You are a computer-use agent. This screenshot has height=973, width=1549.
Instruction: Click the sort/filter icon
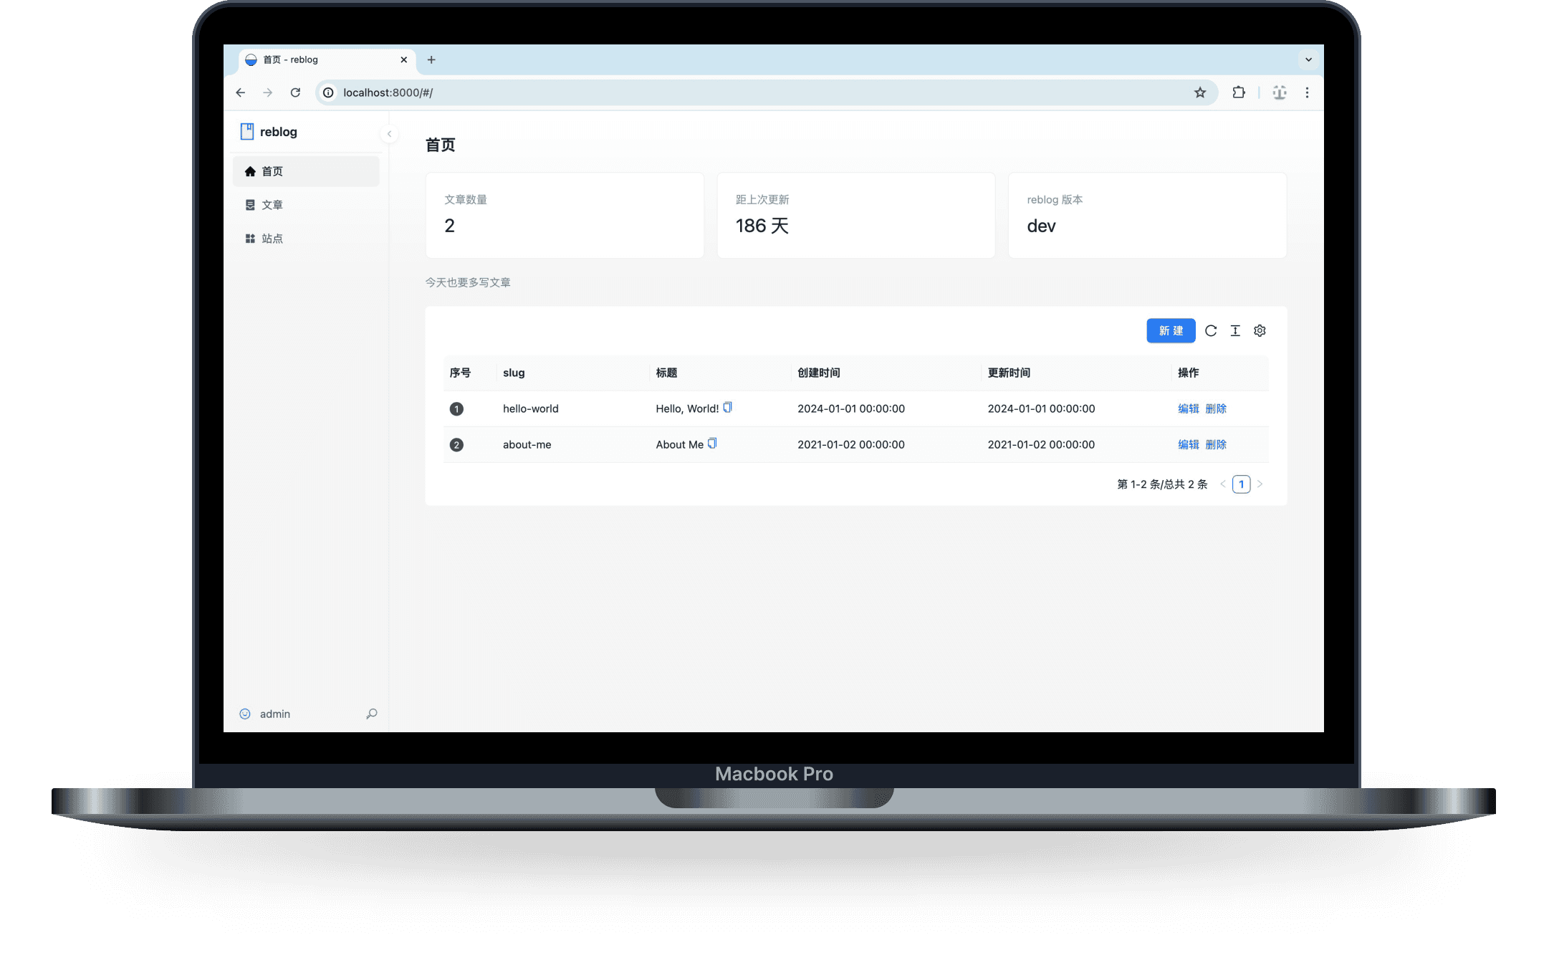(1234, 330)
